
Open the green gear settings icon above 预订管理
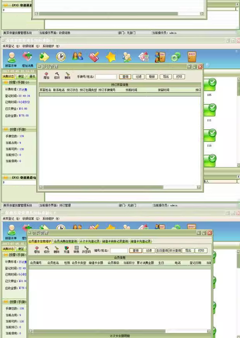coord(176,57)
